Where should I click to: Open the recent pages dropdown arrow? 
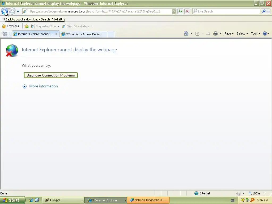coord(18,11)
